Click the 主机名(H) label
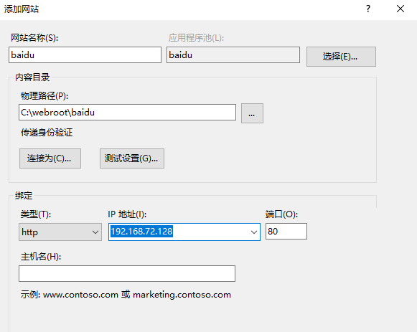Viewport: 417px width, 332px height. 41,257
